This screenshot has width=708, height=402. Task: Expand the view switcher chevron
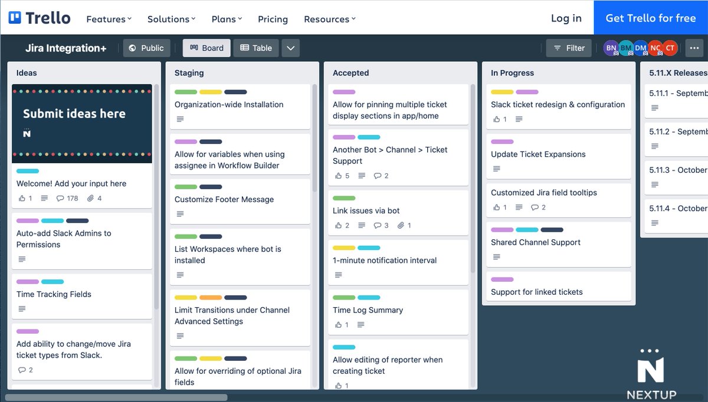pos(290,48)
